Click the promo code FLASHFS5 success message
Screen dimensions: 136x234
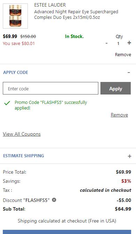click(x=51, y=105)
